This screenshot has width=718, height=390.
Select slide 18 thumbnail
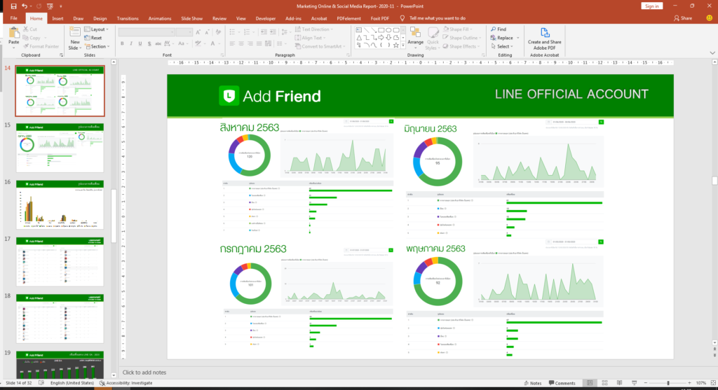60,319
